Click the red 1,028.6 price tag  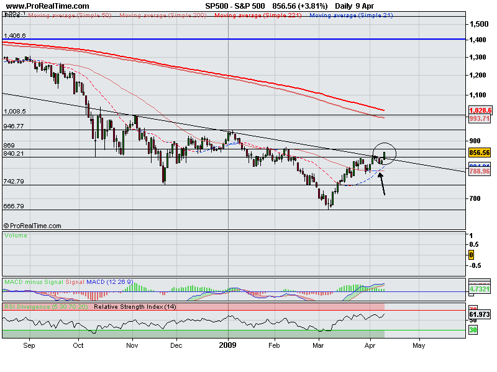click(x=480, y=110)
